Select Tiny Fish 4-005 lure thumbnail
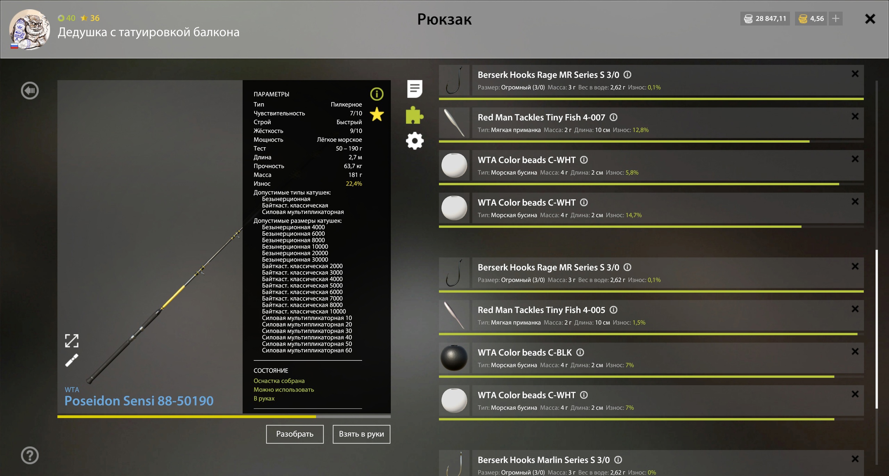Image resolution: width=889 pixels, height=476 pixels. 454,315
